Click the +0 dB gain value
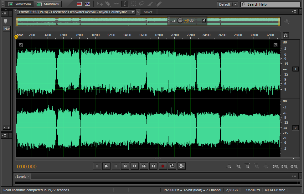The width and height of the screenshot is (304, 194). click(x=189, y=20)
